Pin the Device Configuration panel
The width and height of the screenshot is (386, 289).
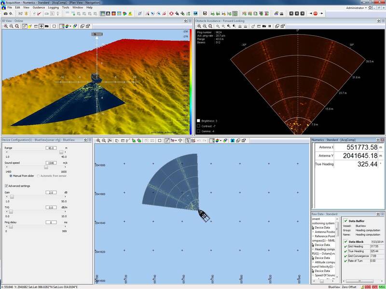point(85,140)
